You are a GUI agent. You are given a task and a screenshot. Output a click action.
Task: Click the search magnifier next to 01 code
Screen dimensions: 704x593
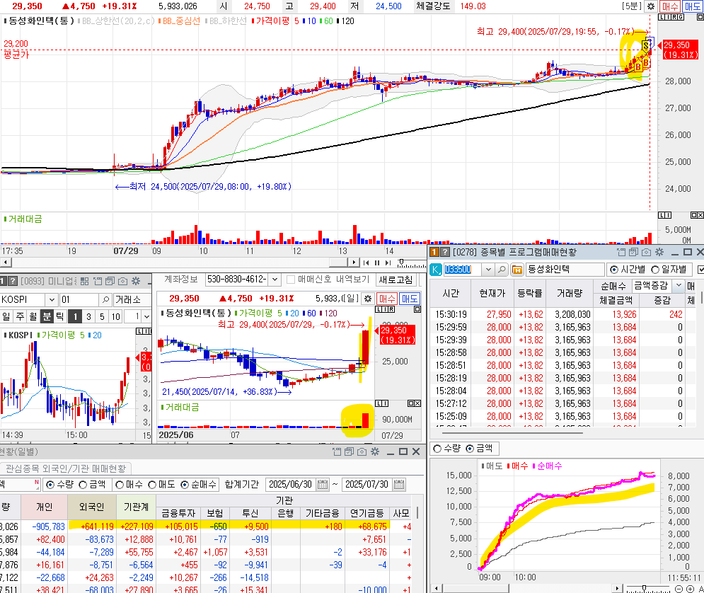click(105, 300)
